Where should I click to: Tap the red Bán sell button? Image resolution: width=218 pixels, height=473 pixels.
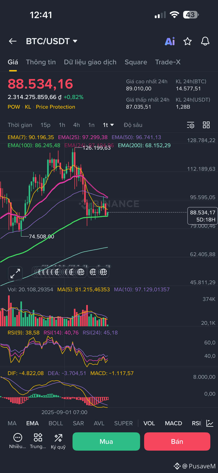click(177, 441)
